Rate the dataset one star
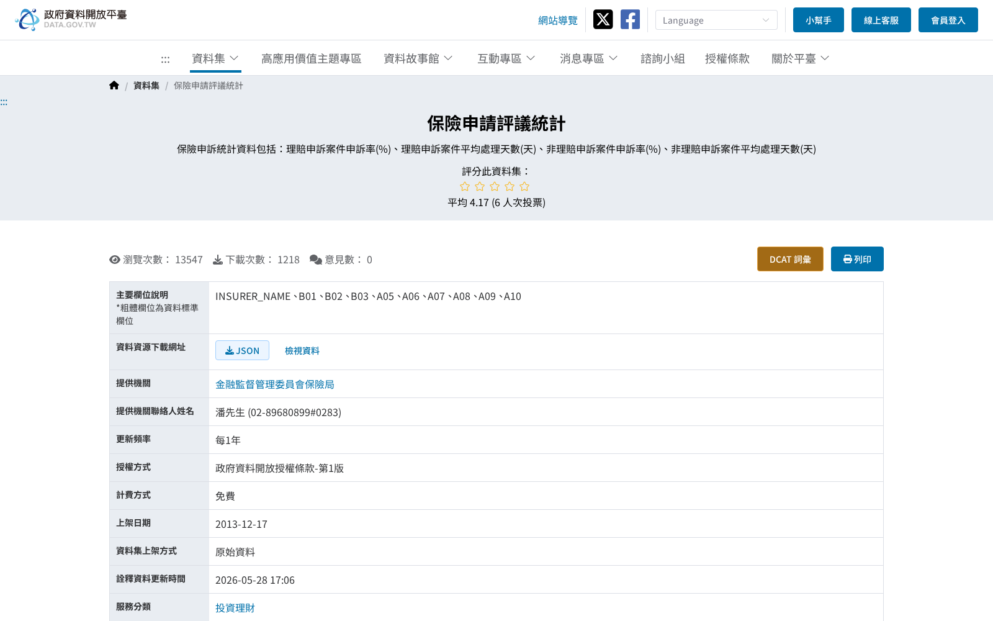The height and width of the screenshot is (621, 993). (465, 186)
